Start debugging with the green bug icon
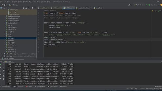Image resolution: width=162 pixels, height=91 pixels. tap(149, 5)
